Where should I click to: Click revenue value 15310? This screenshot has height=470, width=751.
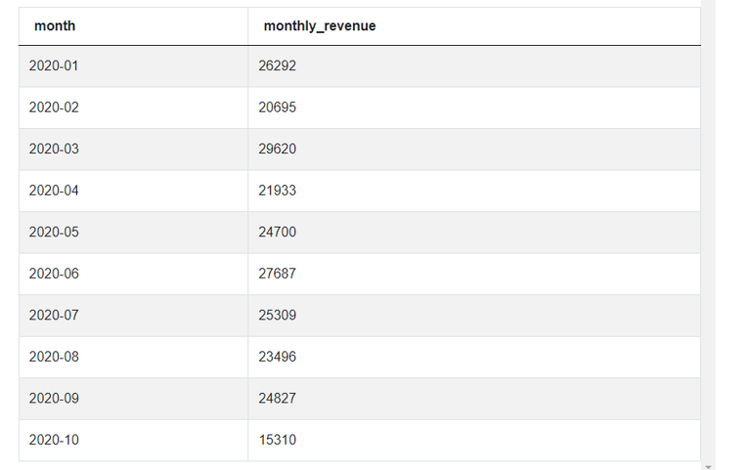(x=277, y=441)
